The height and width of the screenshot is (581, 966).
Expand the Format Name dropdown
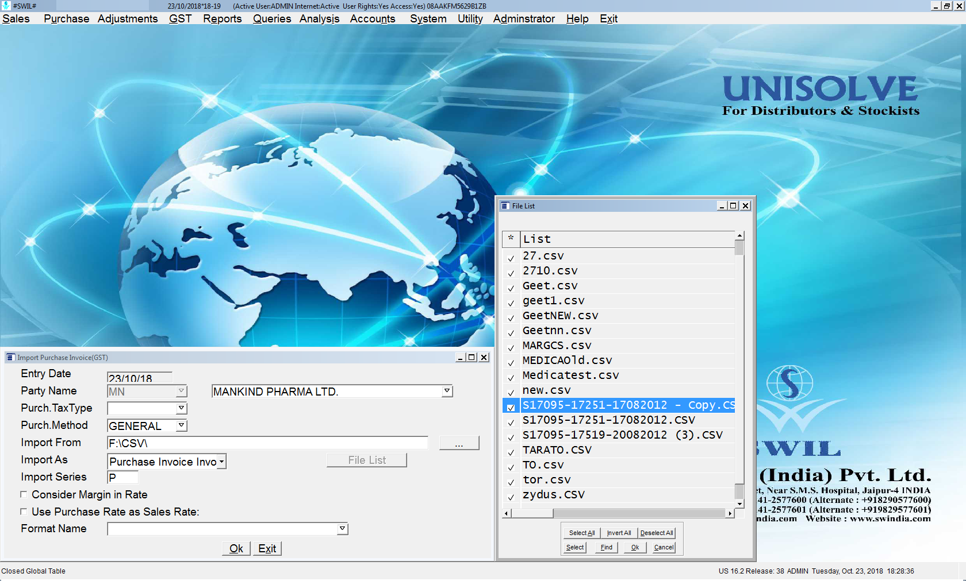pos(342,529)
